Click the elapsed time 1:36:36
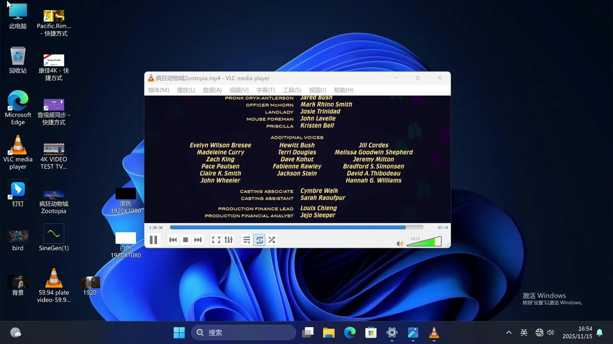613x344 pixels. [156, 227]
